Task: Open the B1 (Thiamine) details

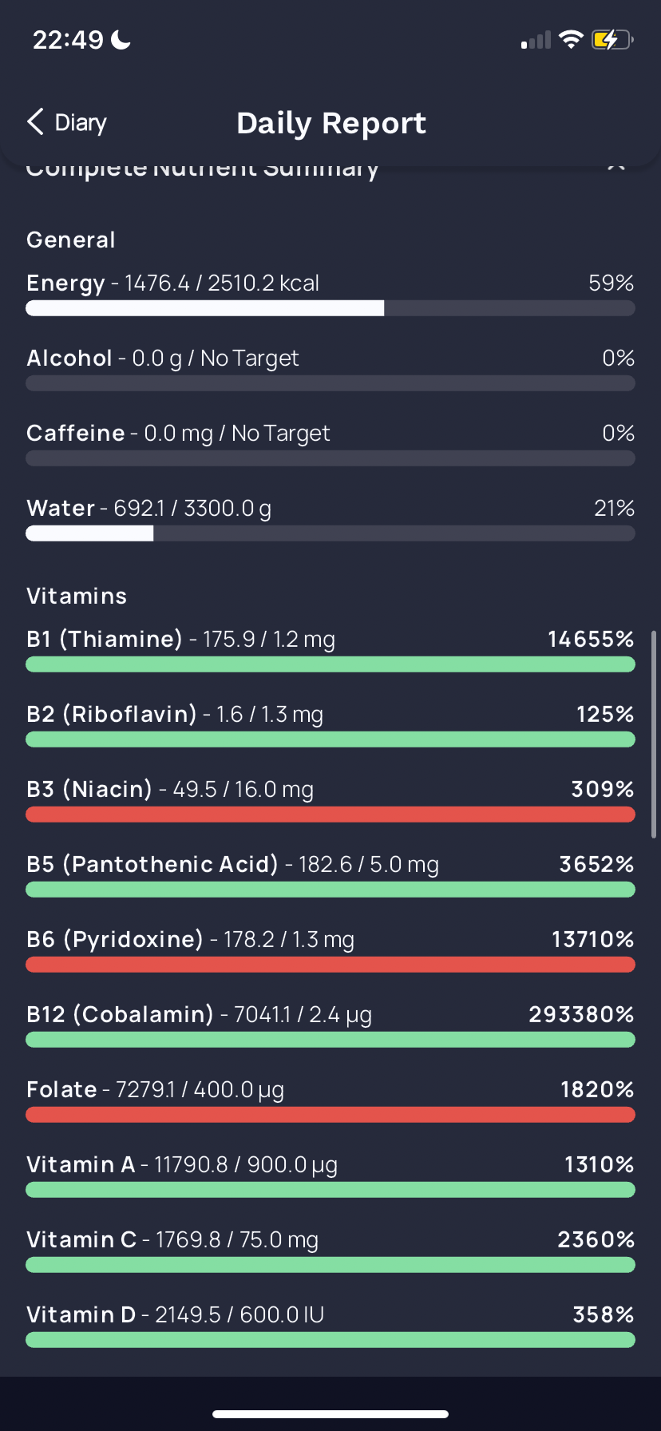Action: click(330, 650)
